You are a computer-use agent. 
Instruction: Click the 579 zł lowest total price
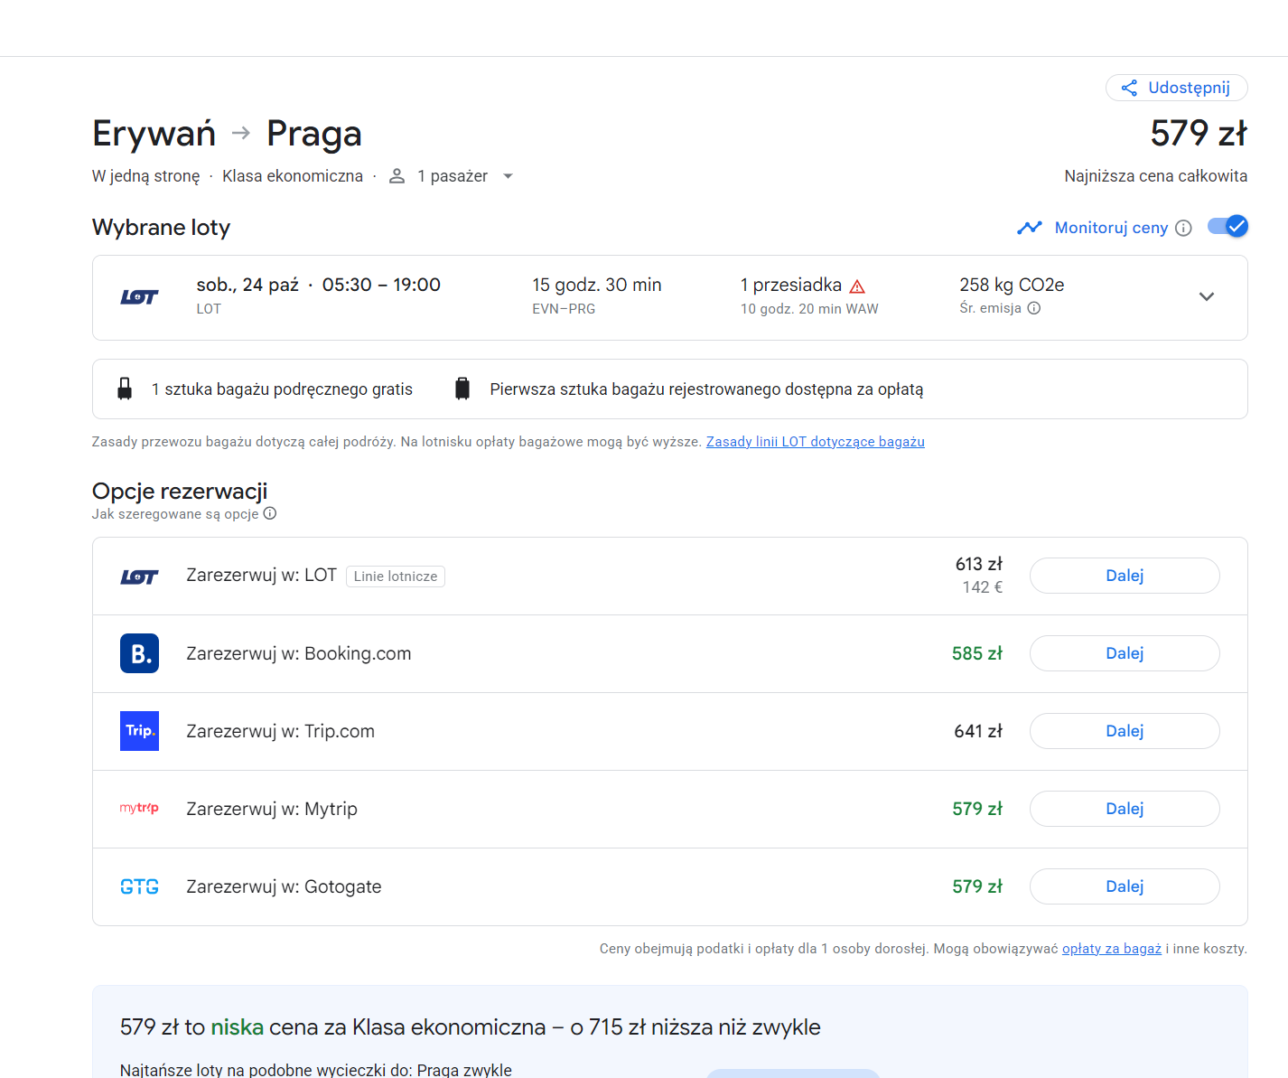[x=1199, y=134]
